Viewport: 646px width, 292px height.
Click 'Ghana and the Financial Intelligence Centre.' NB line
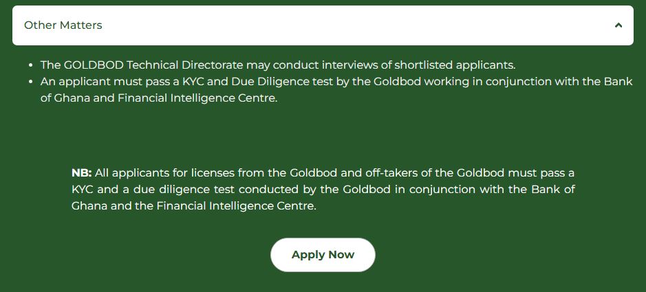(194, 206)
